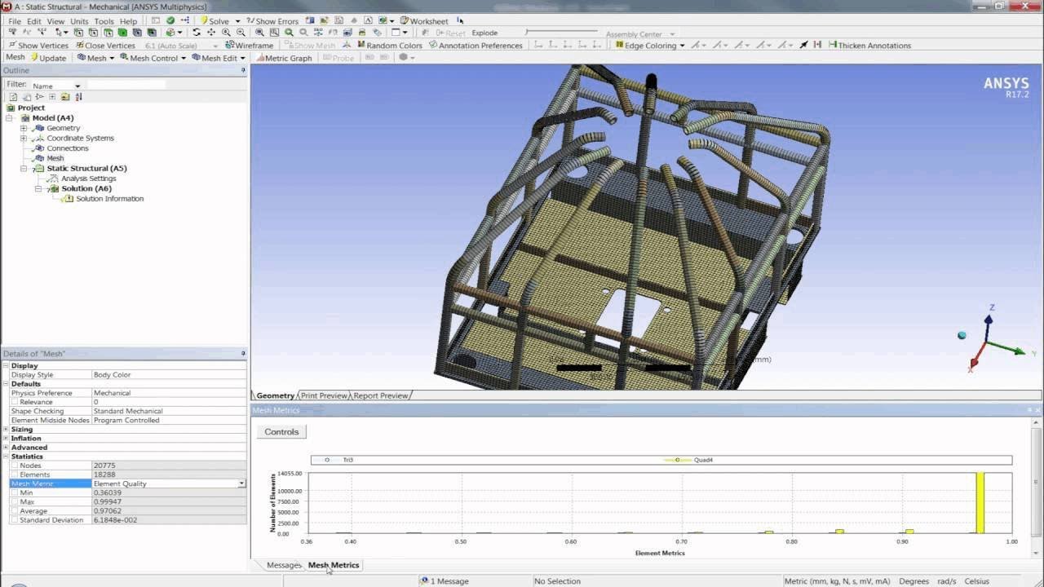Toggle the Nodes statistics checkbox

(14, 466)
